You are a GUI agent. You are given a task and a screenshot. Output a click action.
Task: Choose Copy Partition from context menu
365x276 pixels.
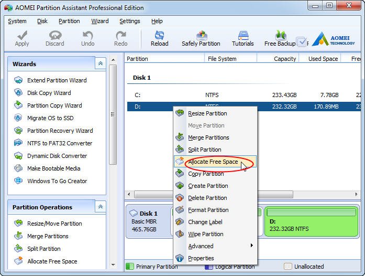pos(215,174)
